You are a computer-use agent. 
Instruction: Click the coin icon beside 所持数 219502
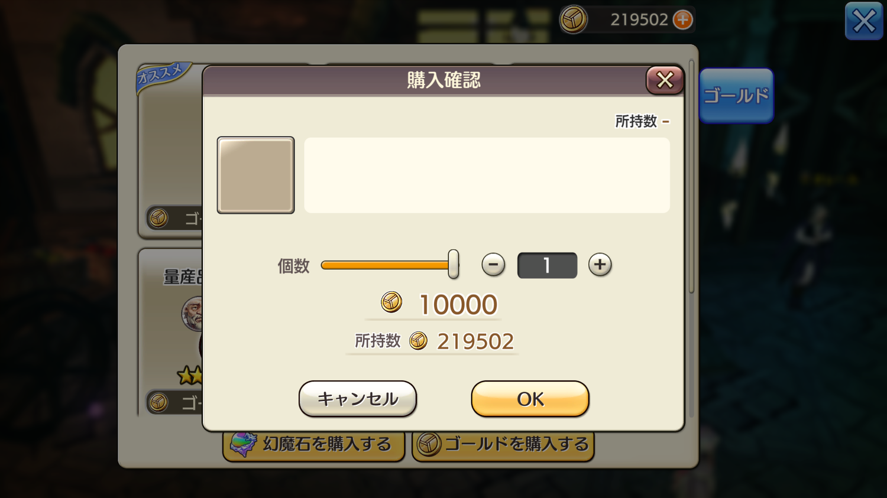click(419, 341)
